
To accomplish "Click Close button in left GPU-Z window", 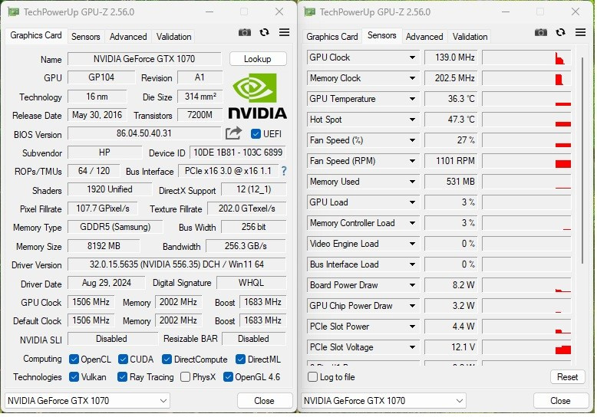I will pos(264,401).
